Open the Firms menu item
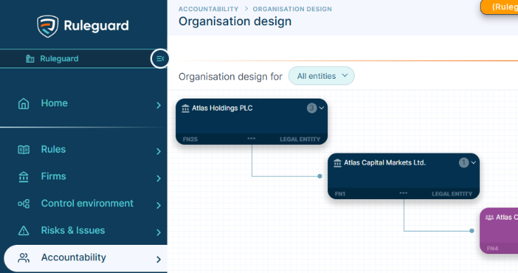The height and width of the screenshot is (273, 518). click(x=53, y=177)
